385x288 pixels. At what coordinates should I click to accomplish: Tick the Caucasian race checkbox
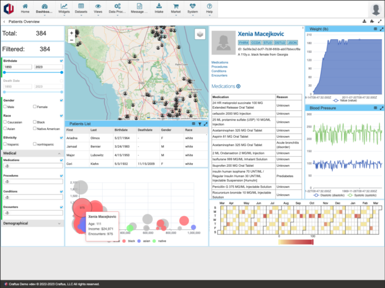click(5, 121)
